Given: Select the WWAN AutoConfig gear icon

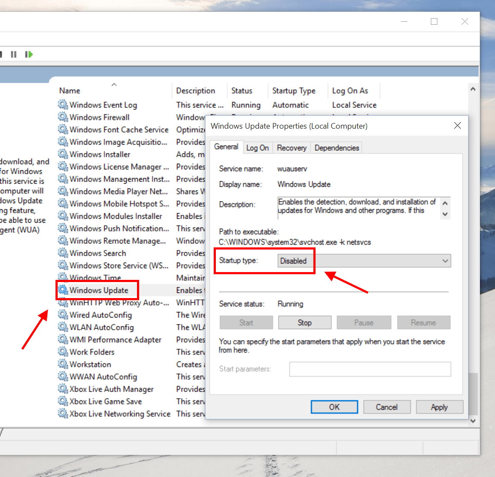Looking at the screenshot, I should (63, 376).
